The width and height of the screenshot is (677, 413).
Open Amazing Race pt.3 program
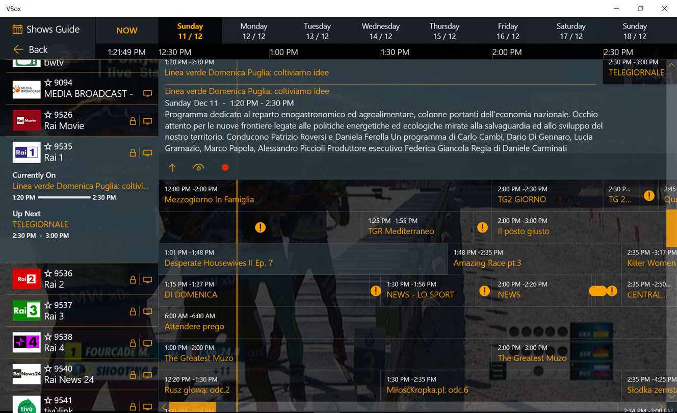[534, 258]
